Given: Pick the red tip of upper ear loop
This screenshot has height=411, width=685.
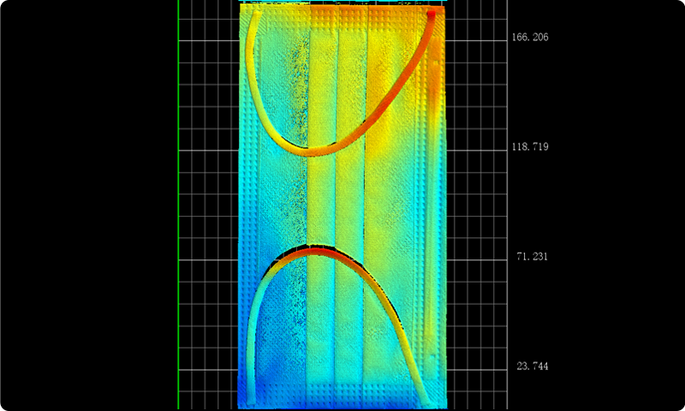Looking at the screenshot, I should coord(432,13).
